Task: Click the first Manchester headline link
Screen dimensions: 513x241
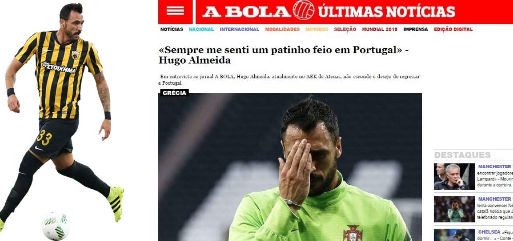Action: point(494,167)
